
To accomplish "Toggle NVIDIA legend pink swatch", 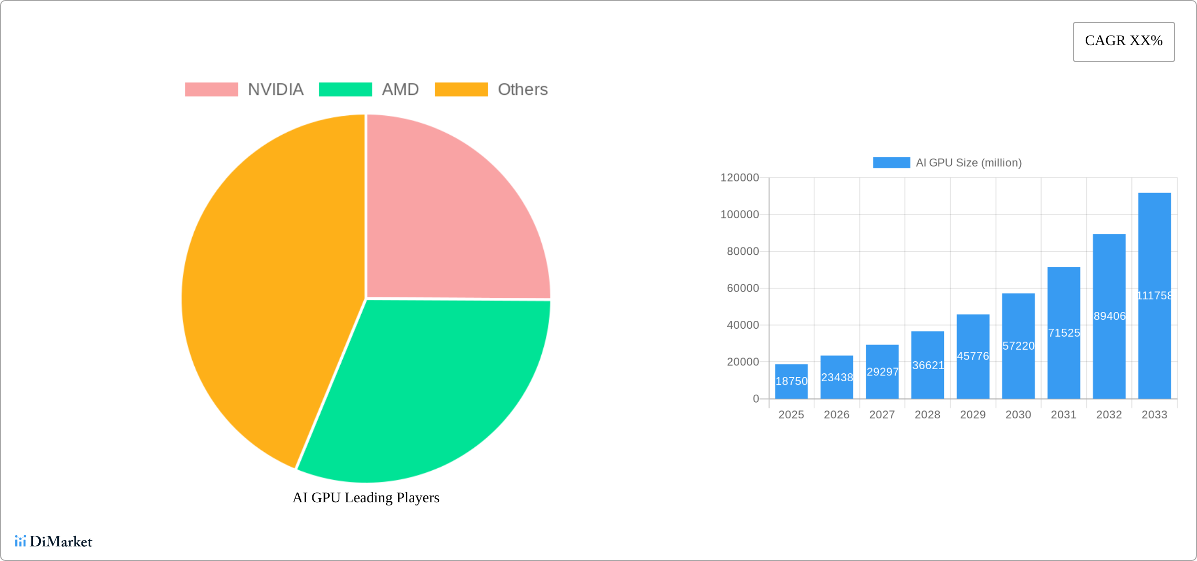I will click(211, 90).
